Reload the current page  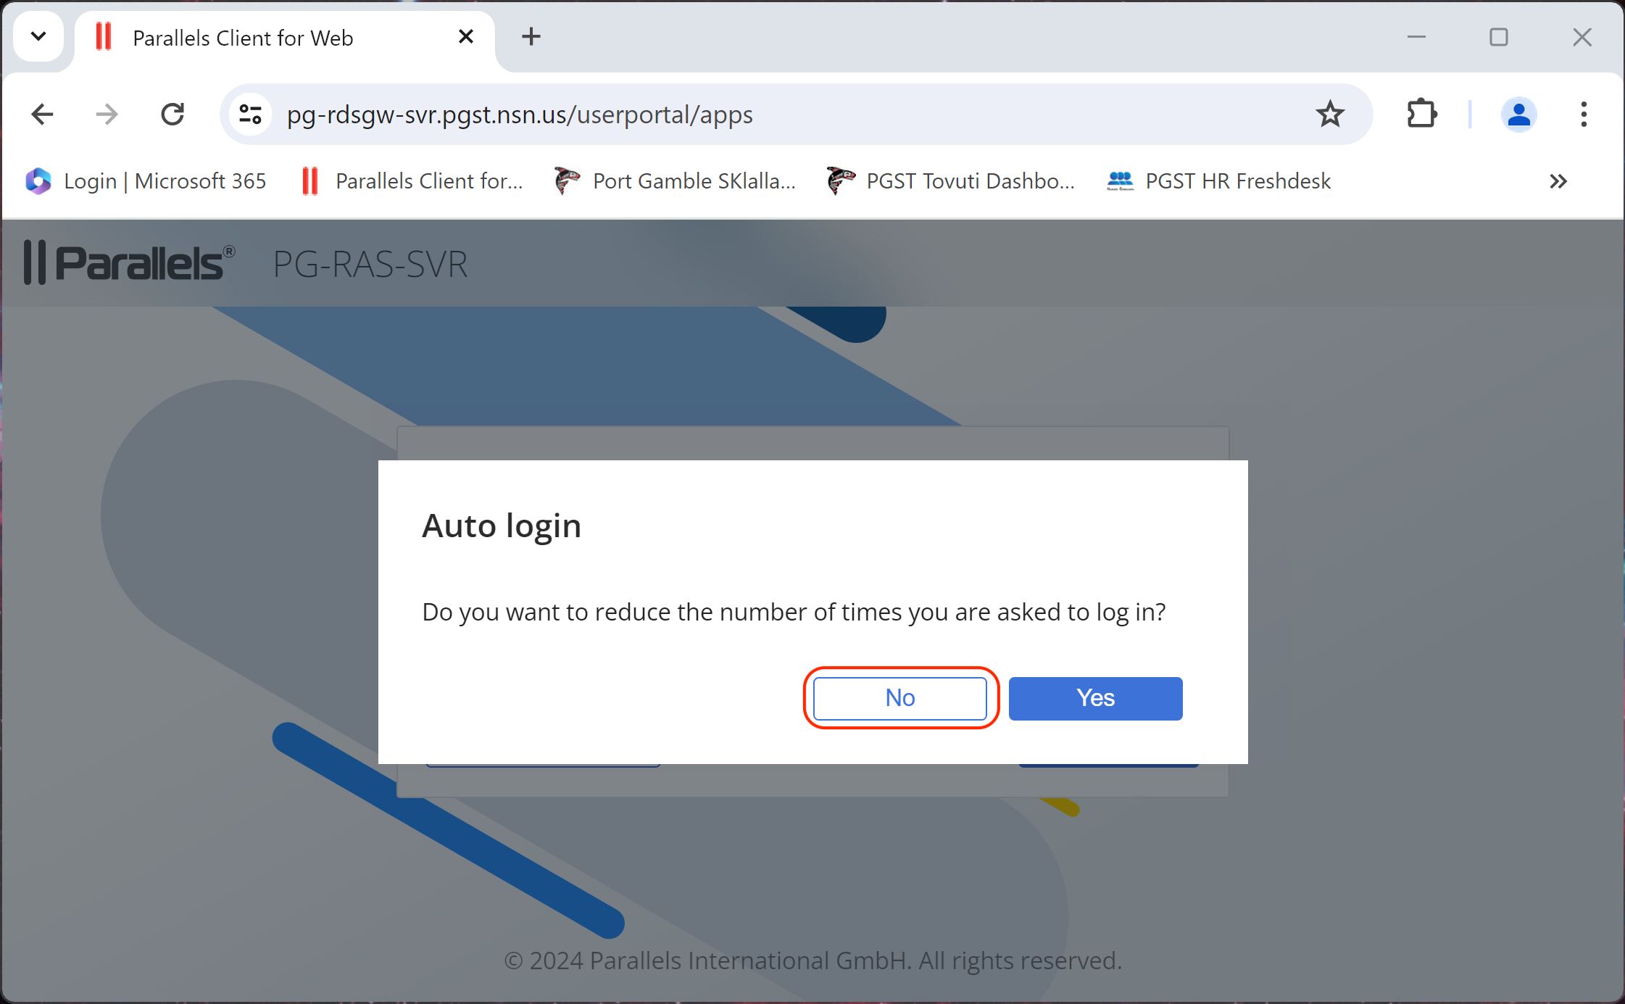pyautogui.click(x=173, y=115)
